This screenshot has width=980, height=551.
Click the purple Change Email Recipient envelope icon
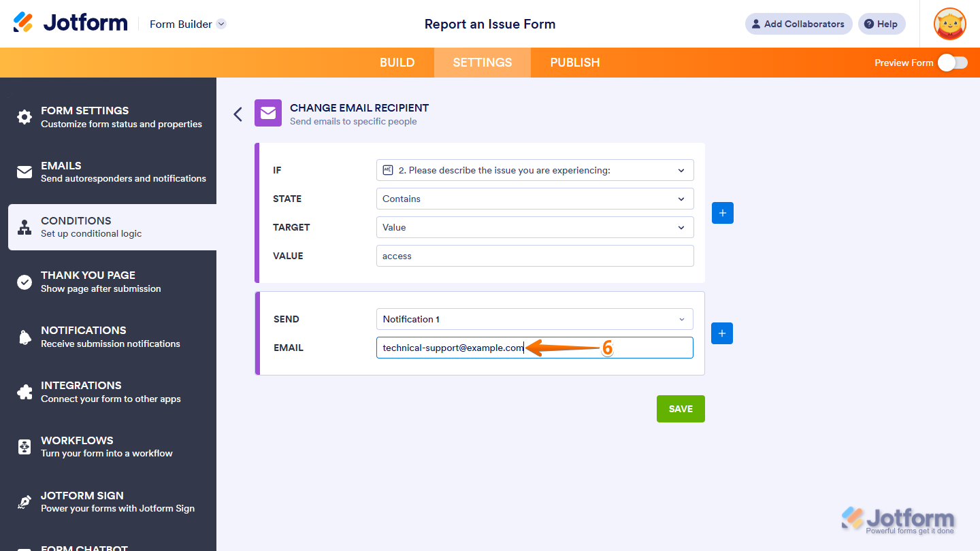267,113
